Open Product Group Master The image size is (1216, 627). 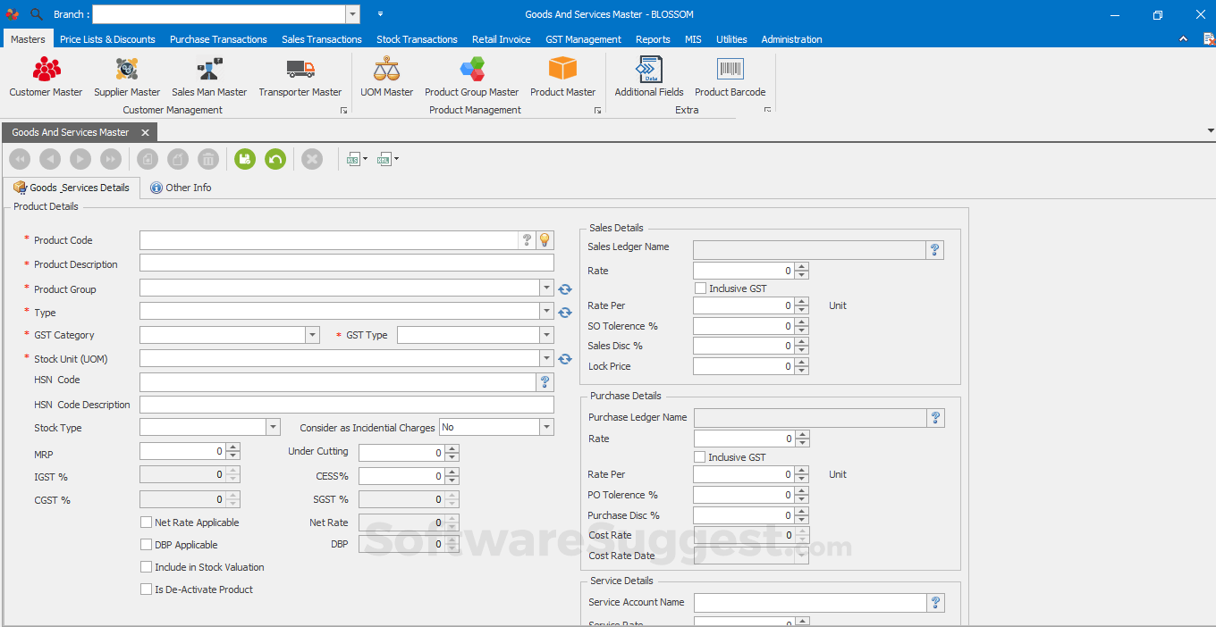click(471, 70)
